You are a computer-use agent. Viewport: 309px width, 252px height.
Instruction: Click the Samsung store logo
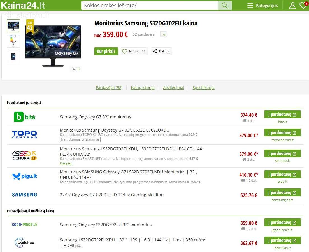(x=24, y=195)
